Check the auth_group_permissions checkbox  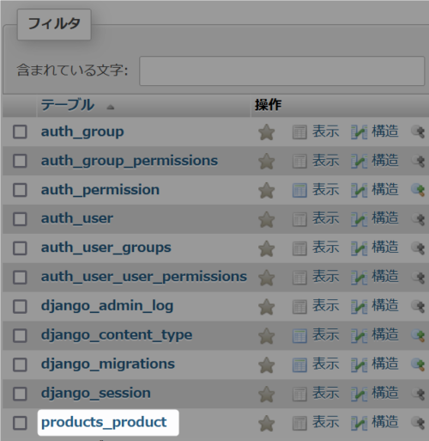(20, 161)
